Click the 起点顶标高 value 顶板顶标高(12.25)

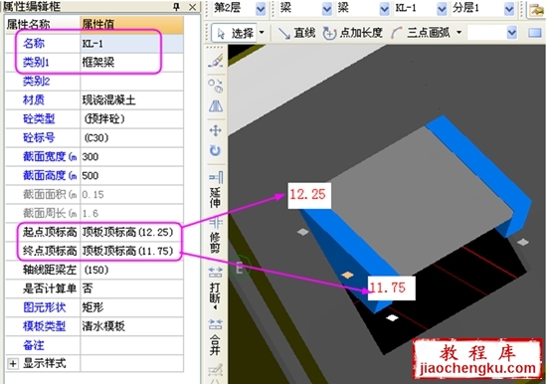(x=132, y=232)
